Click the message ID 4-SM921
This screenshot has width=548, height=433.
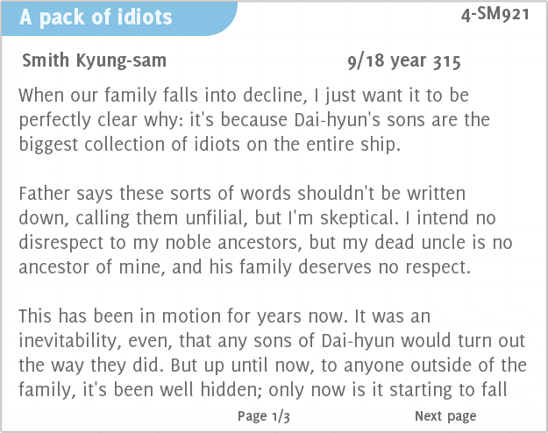(495, 15)
